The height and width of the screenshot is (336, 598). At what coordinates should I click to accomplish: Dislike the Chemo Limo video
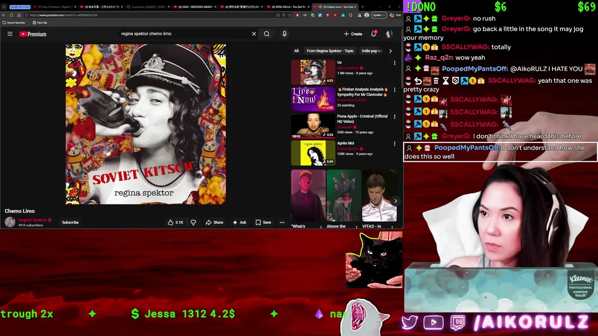193,223
